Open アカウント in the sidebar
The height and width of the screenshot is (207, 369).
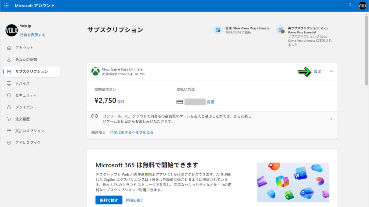click(24, 48)
